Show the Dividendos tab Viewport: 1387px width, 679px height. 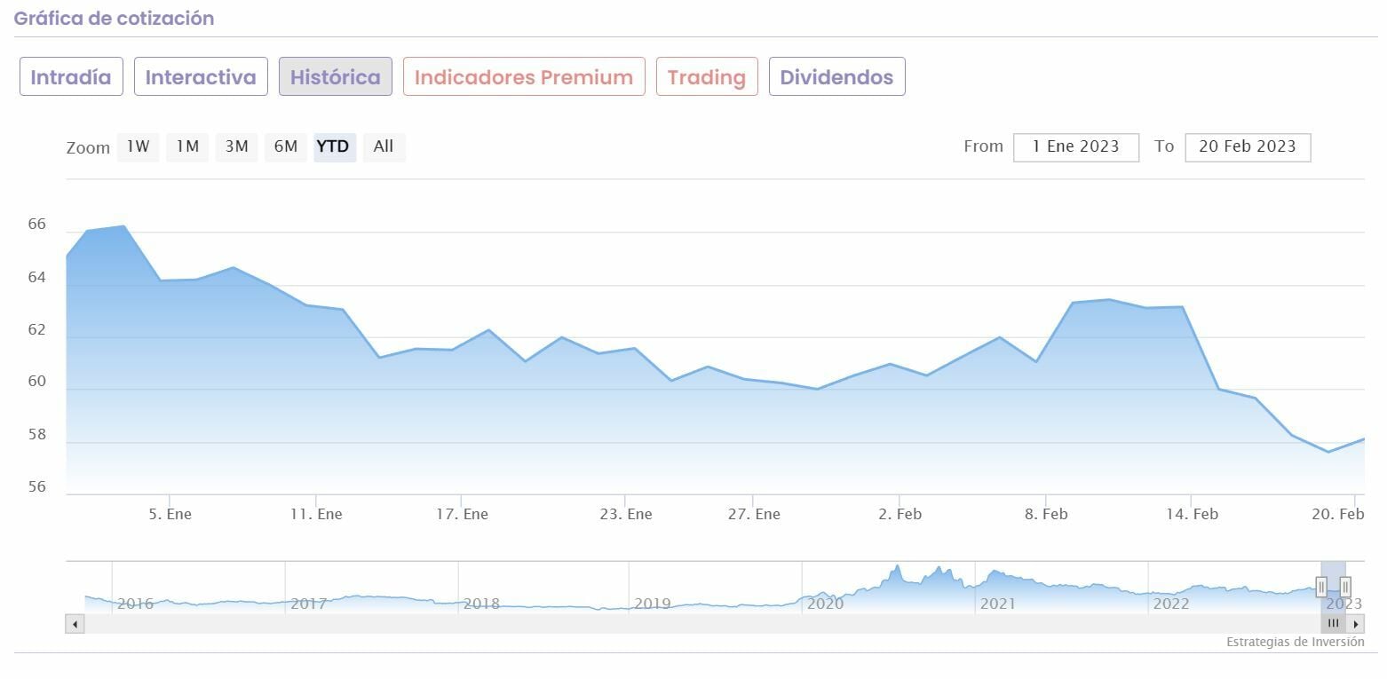[836, 77]
